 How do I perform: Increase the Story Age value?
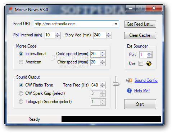pyautogui.click(x=109, y=34)
